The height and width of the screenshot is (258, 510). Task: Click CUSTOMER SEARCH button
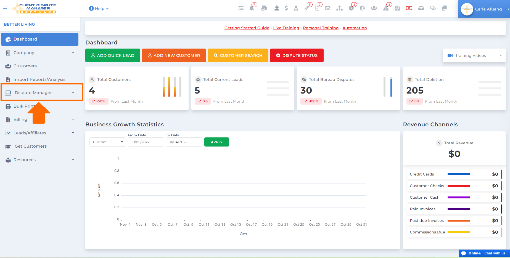[x=238, y=55]
